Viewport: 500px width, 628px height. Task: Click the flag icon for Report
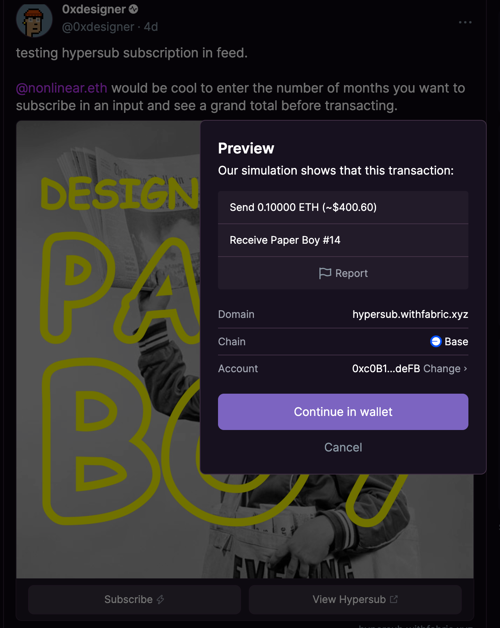click(325, 273)
